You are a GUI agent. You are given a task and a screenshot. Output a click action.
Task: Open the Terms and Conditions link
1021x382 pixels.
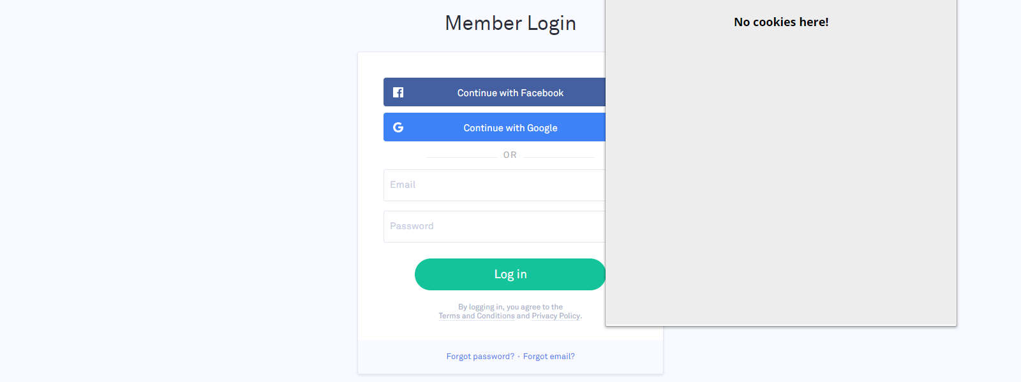pos(477,316)
